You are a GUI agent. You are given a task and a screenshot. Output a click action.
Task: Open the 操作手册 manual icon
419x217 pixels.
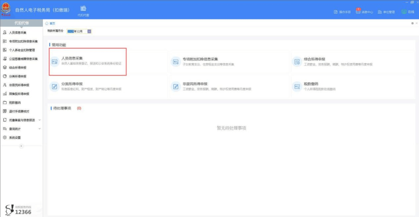click(336, 12)
